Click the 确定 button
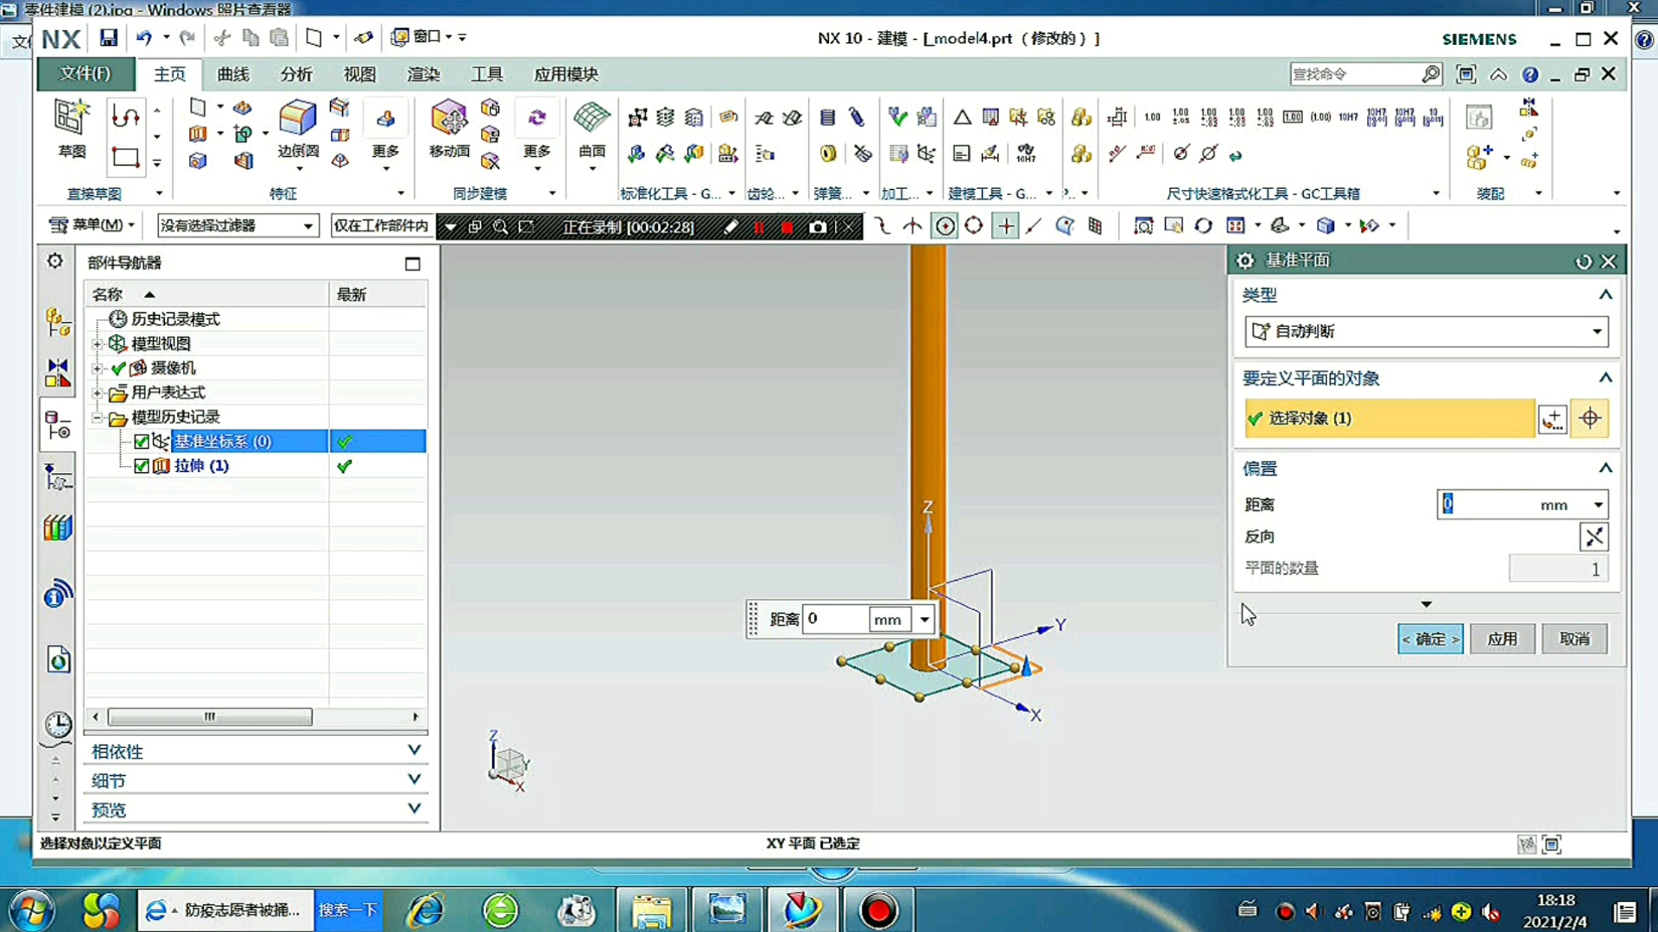The image size is (1658, 932). click(x=1430, y=639)
